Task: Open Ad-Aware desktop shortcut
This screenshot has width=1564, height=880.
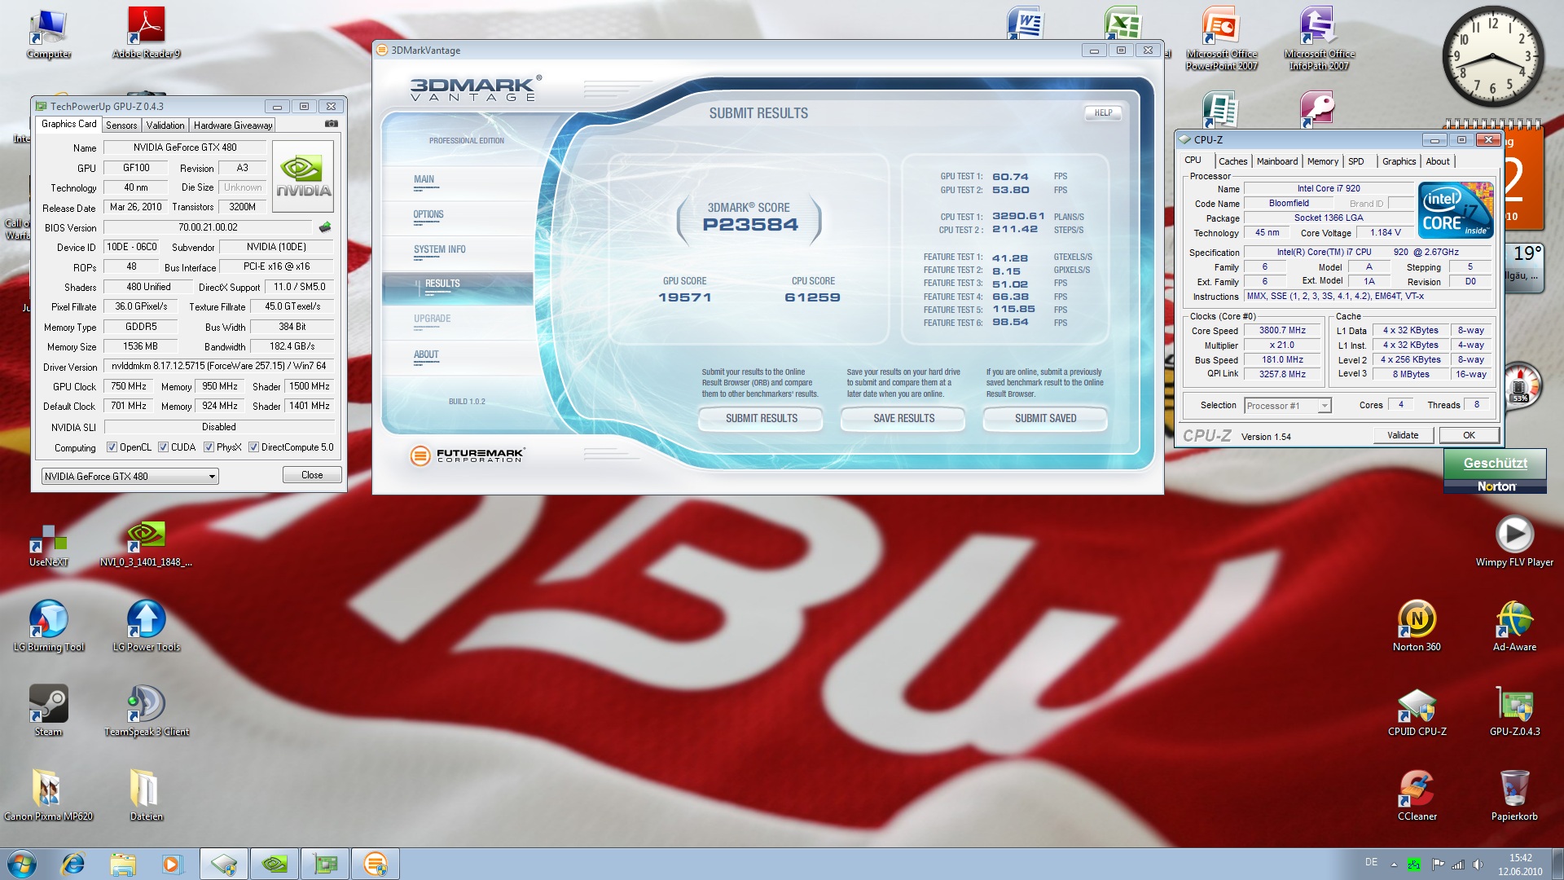Action: 1514,626
